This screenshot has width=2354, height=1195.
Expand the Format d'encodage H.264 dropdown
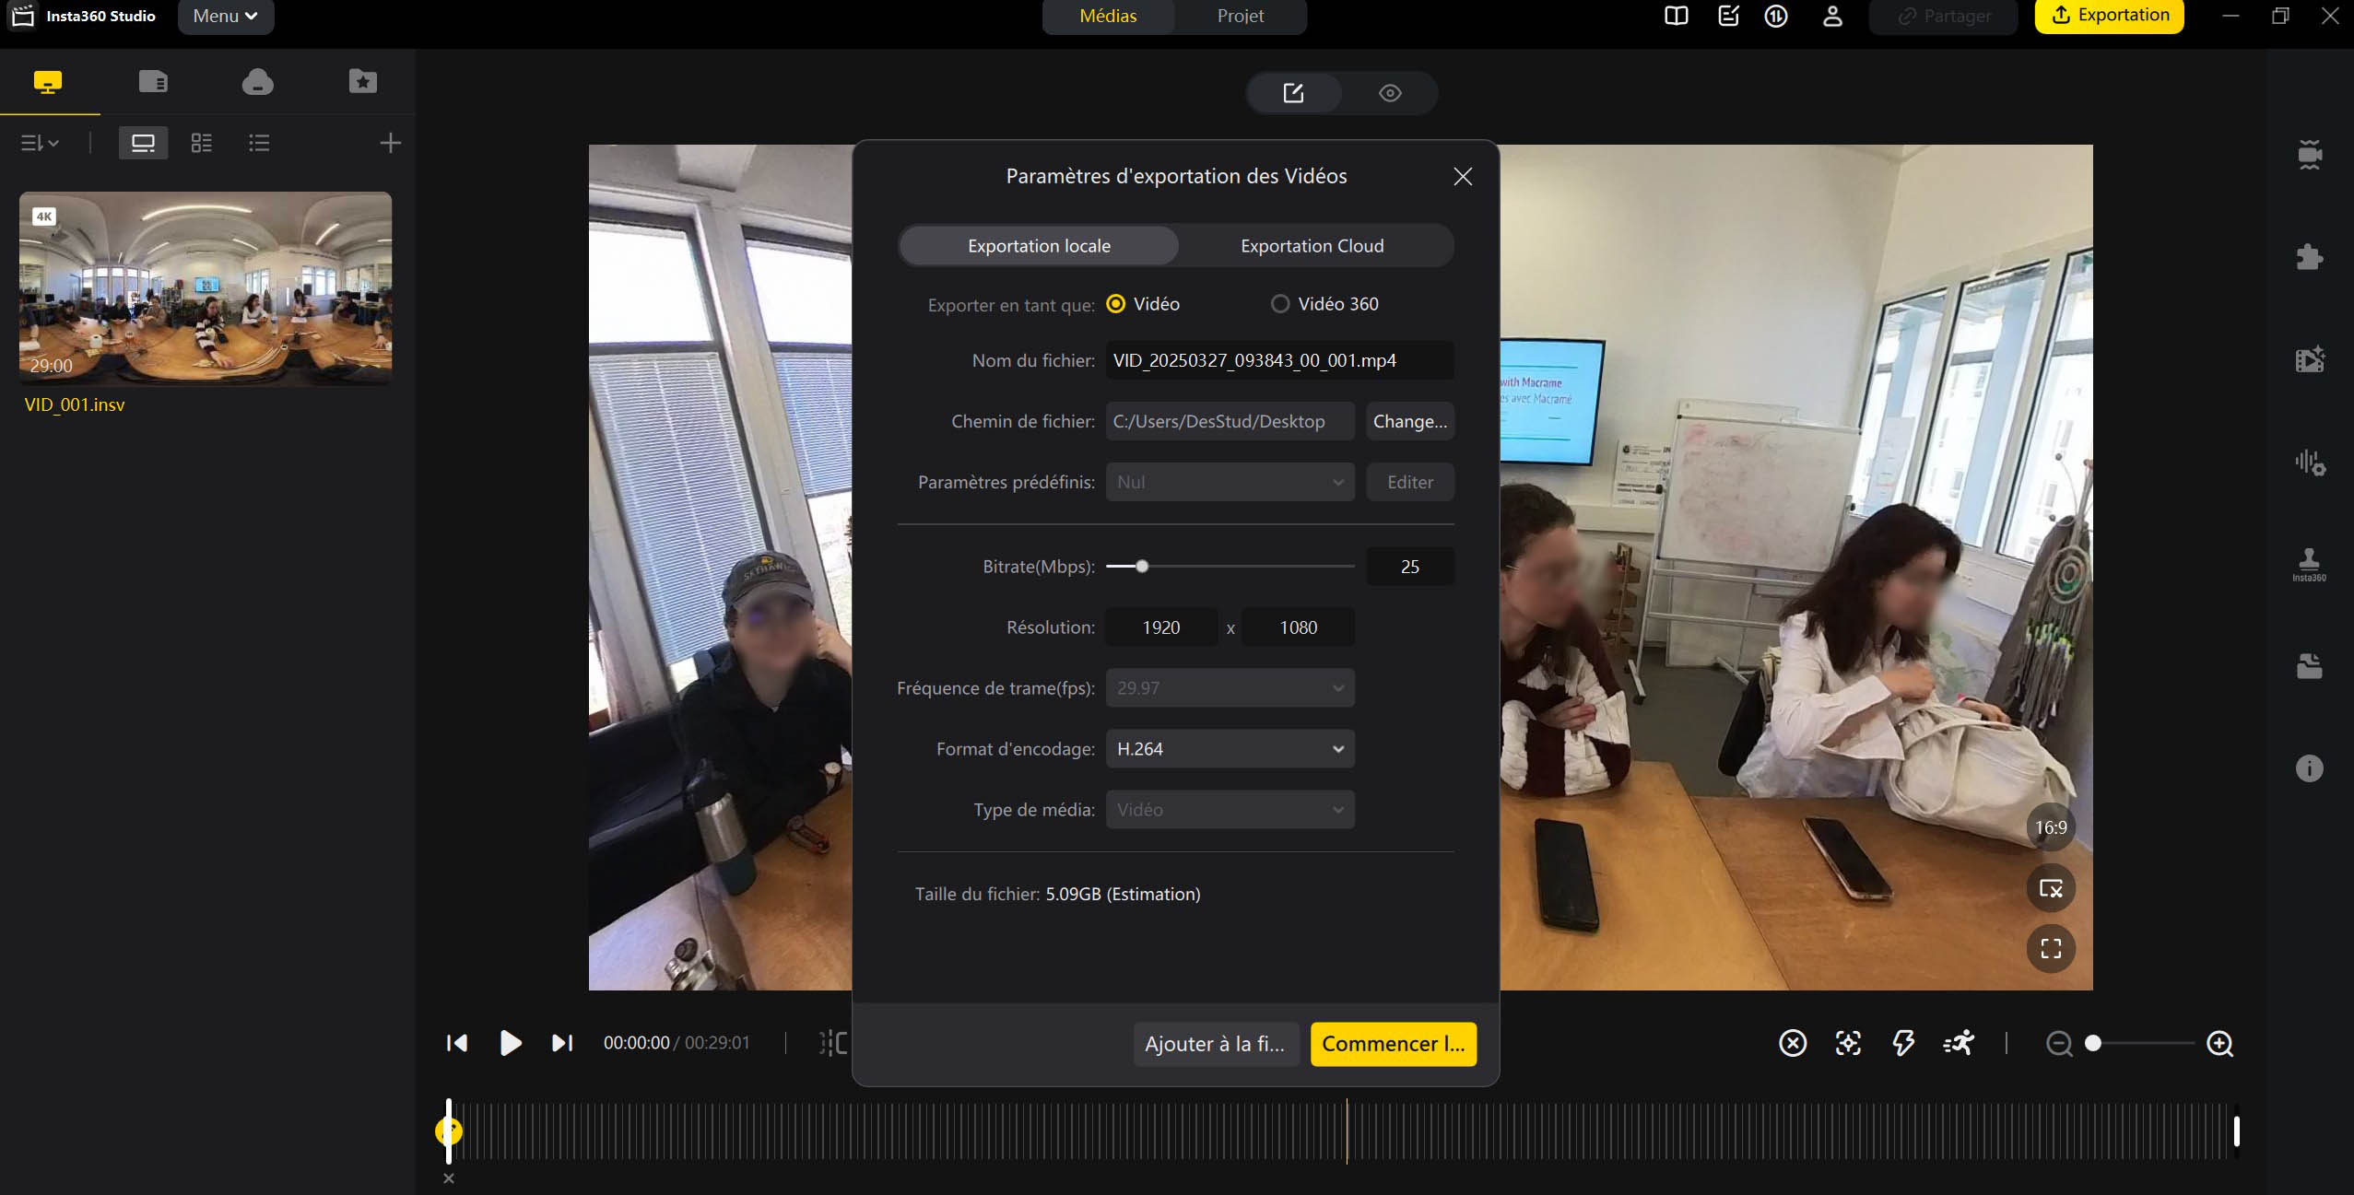coord(1230,749)
